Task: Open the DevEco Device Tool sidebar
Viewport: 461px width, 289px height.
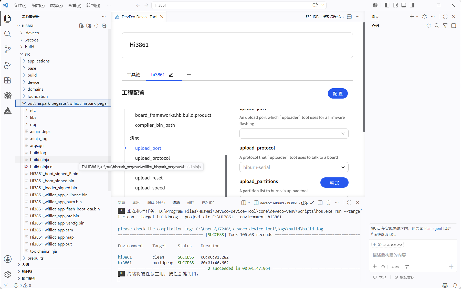Action: click(8, 111)
